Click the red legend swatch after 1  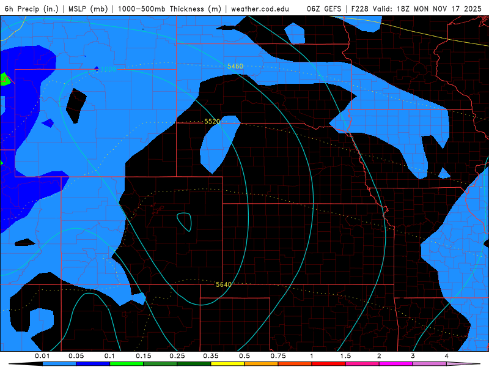pyautogui.click(x=329, y=364)
